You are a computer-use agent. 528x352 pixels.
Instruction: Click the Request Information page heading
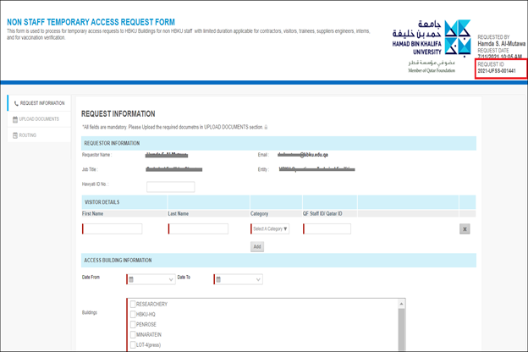pos(118,114)
